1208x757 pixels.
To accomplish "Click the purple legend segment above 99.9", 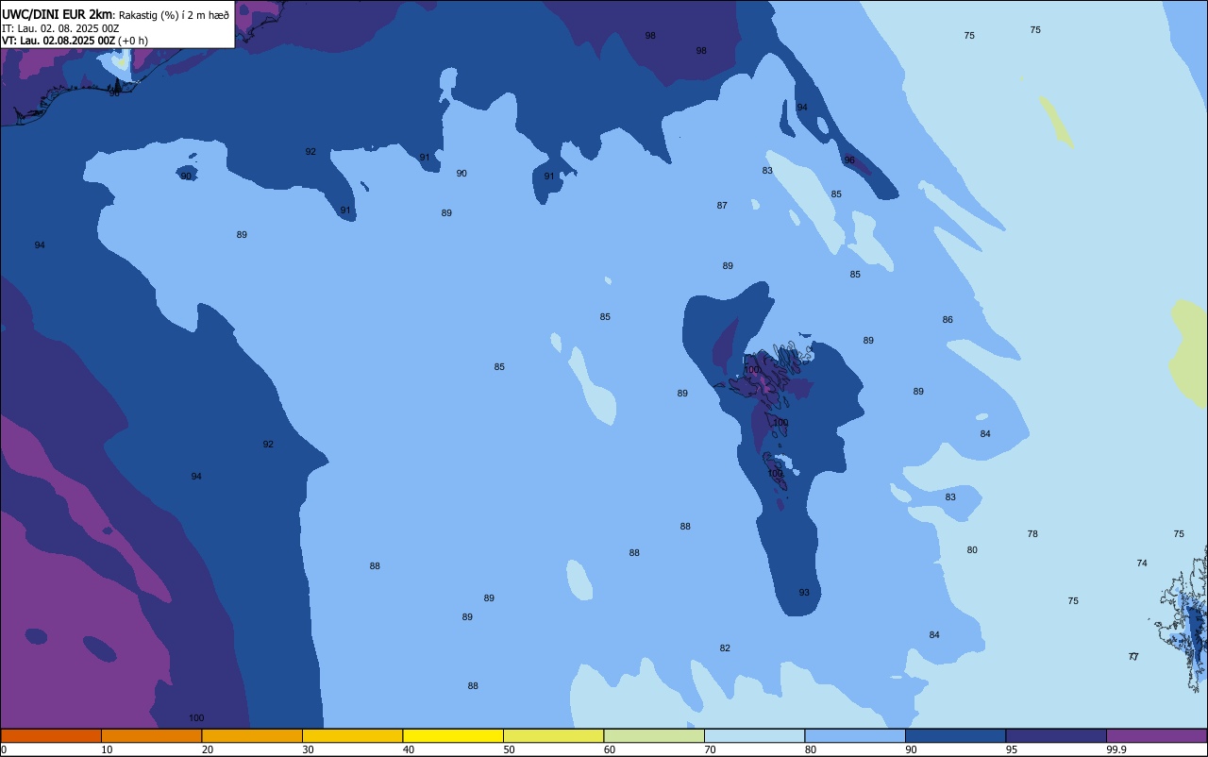I will tap(1156, 735).
